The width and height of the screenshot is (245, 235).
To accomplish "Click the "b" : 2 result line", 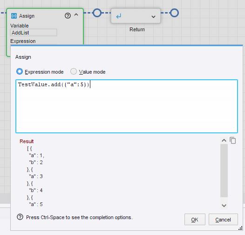I will pos(36,162).
